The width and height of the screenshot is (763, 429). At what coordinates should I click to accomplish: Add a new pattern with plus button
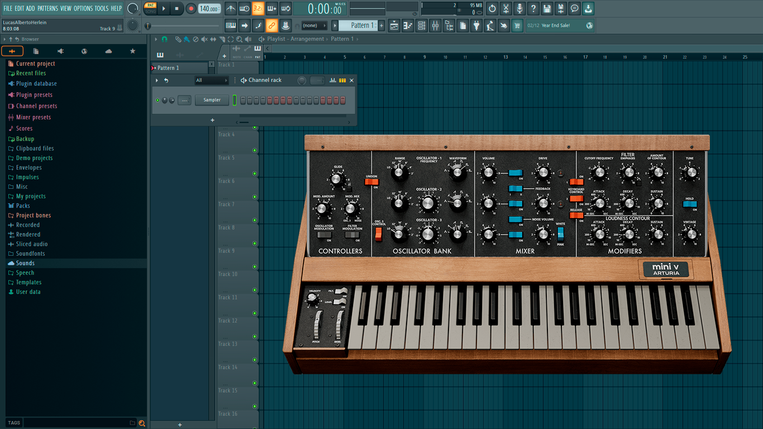(381, 26)
